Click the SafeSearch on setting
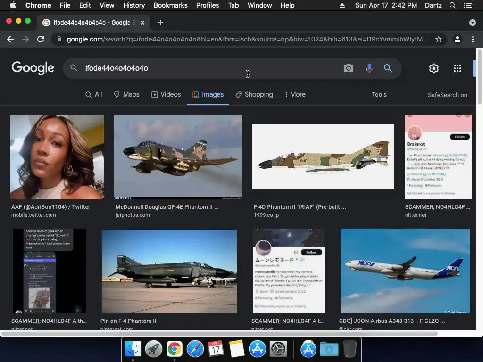The height and width of the screenshot is (362, 483). click(447, 95)
